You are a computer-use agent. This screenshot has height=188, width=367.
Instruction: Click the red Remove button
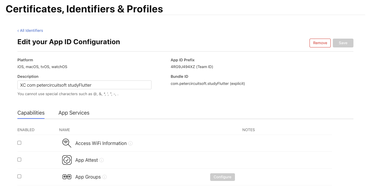coord(320,43)
